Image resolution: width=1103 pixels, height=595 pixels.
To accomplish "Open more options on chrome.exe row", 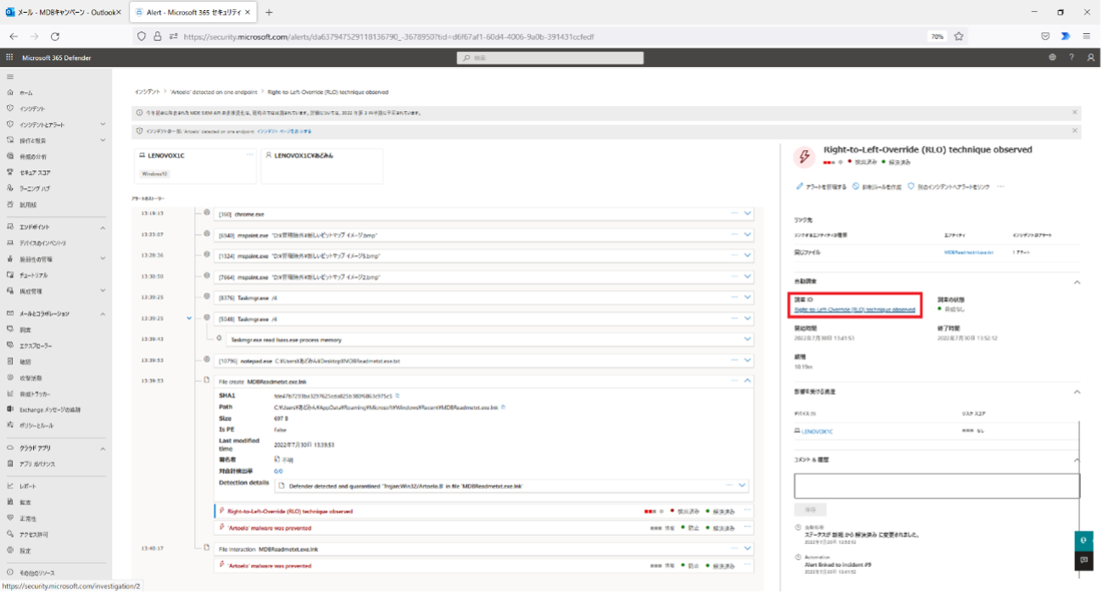I will tap(734, 214).
